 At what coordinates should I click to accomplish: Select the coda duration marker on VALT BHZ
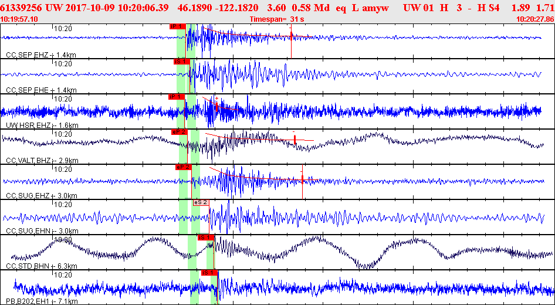click(295, 140)
